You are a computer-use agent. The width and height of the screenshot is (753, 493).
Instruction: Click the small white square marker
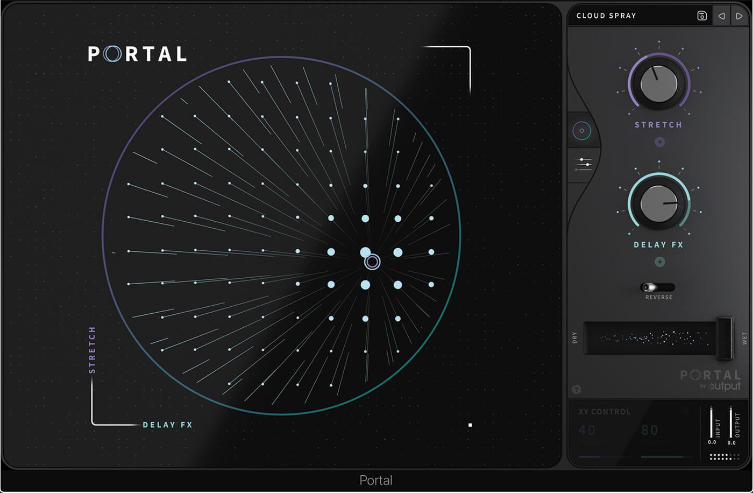(470, 425)
